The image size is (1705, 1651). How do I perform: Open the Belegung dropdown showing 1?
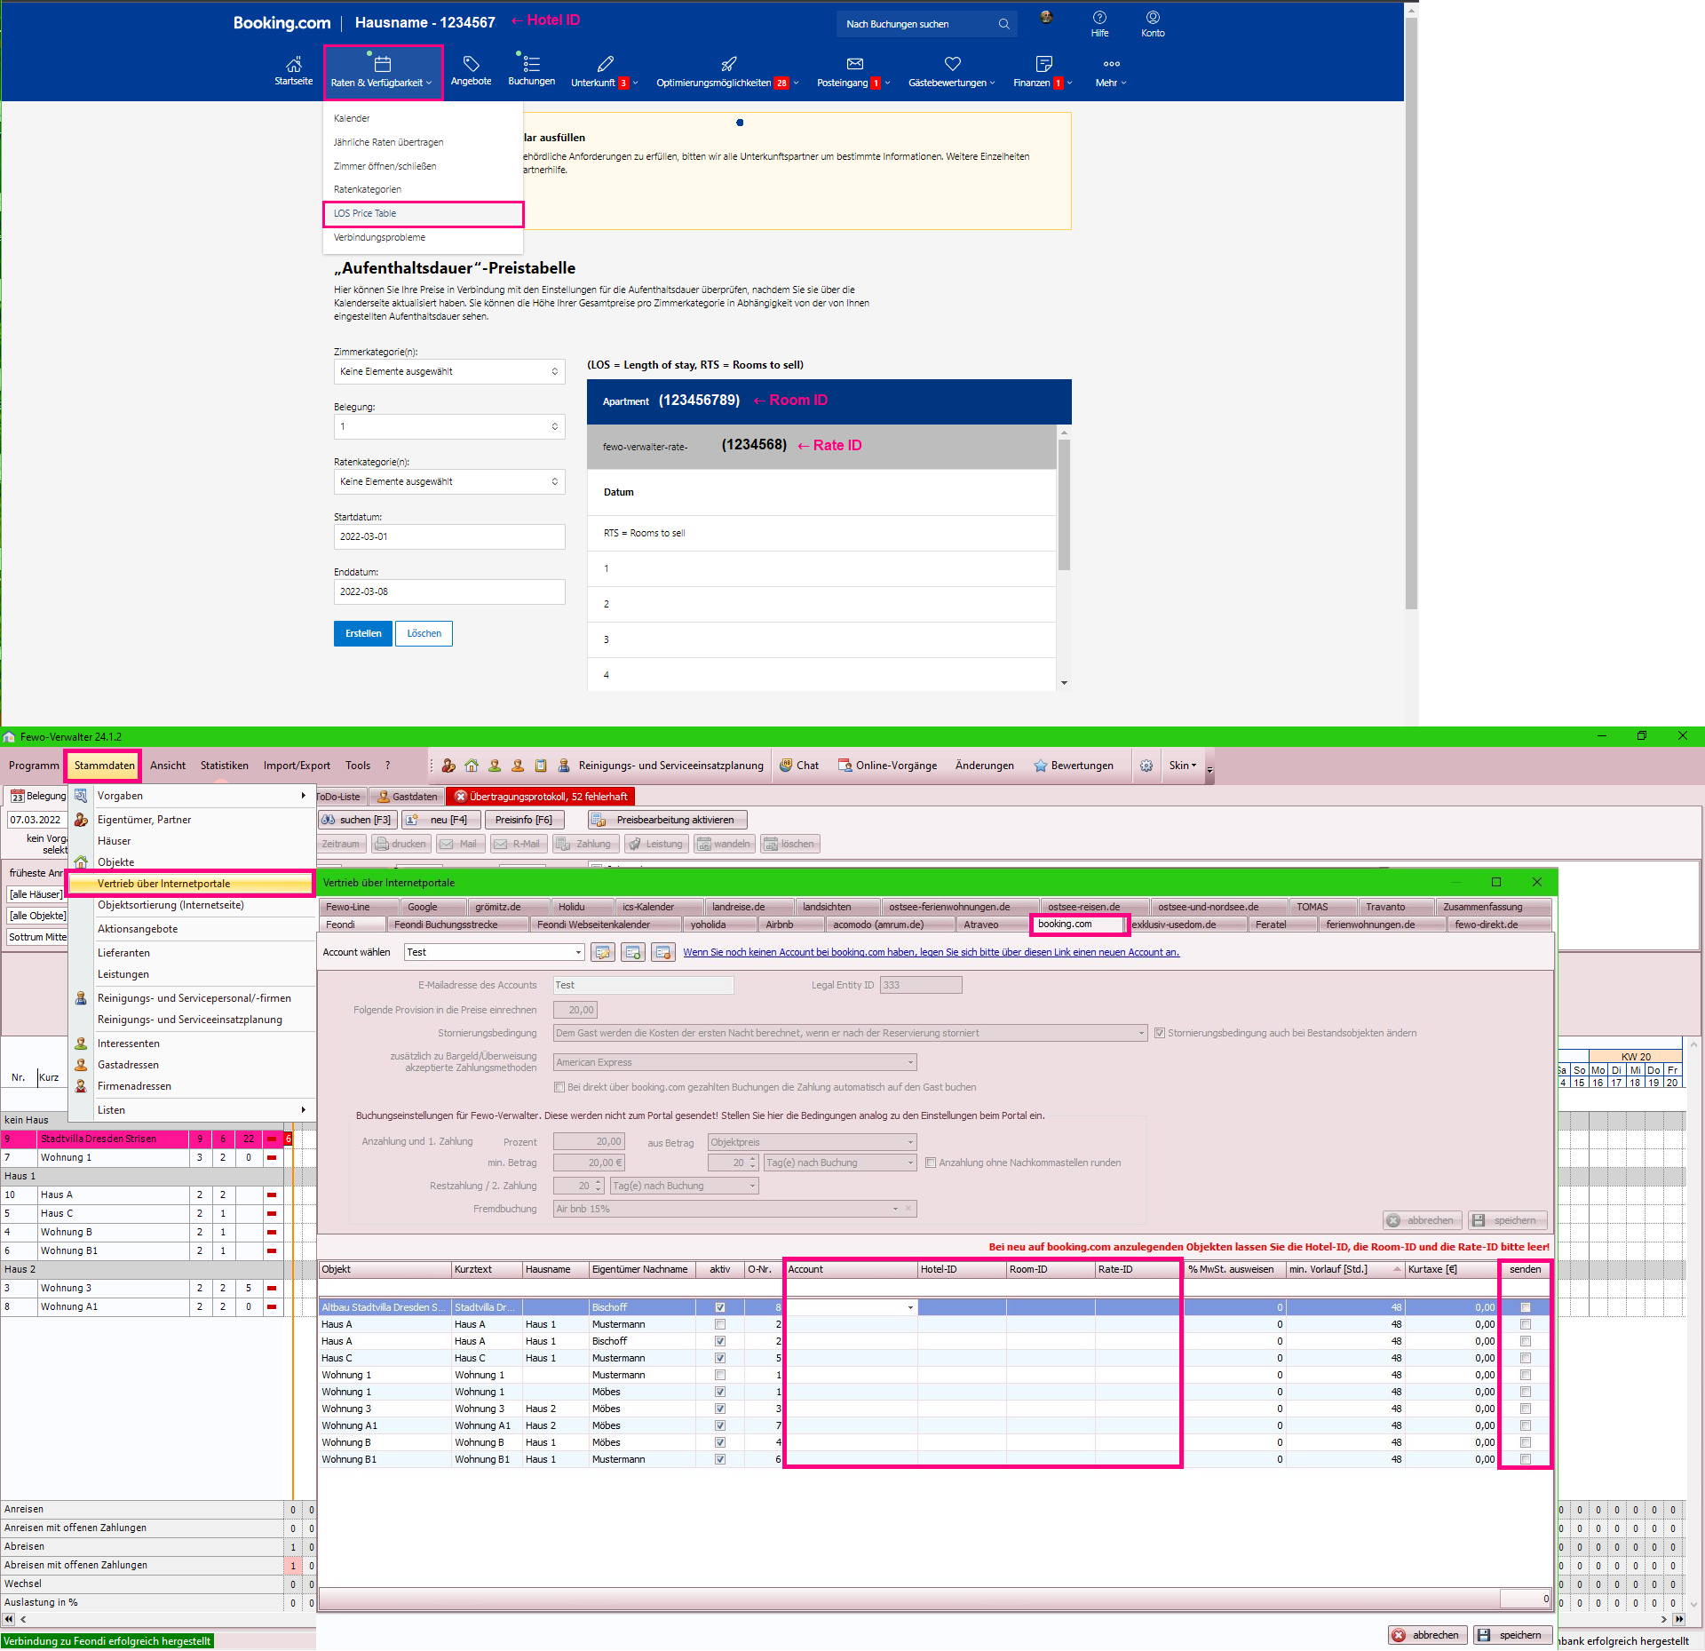pyautogui.click(x=449, y=426)
